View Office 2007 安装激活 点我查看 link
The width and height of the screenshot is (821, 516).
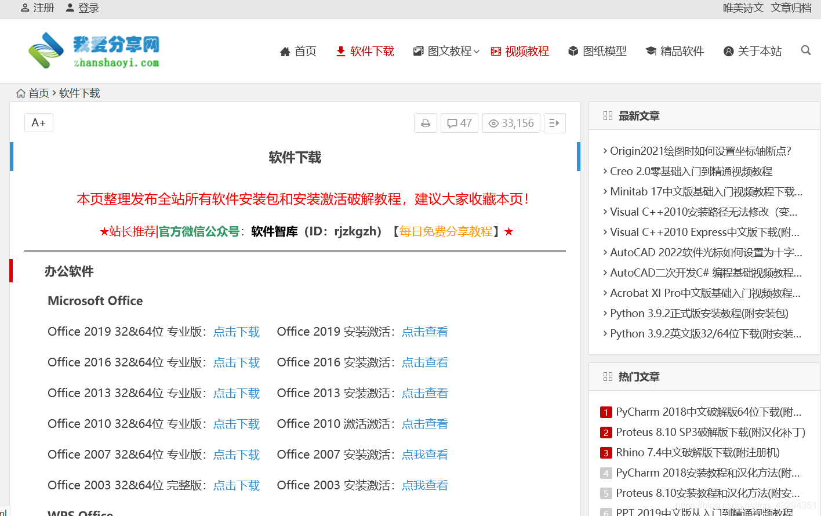click(425, 455)
